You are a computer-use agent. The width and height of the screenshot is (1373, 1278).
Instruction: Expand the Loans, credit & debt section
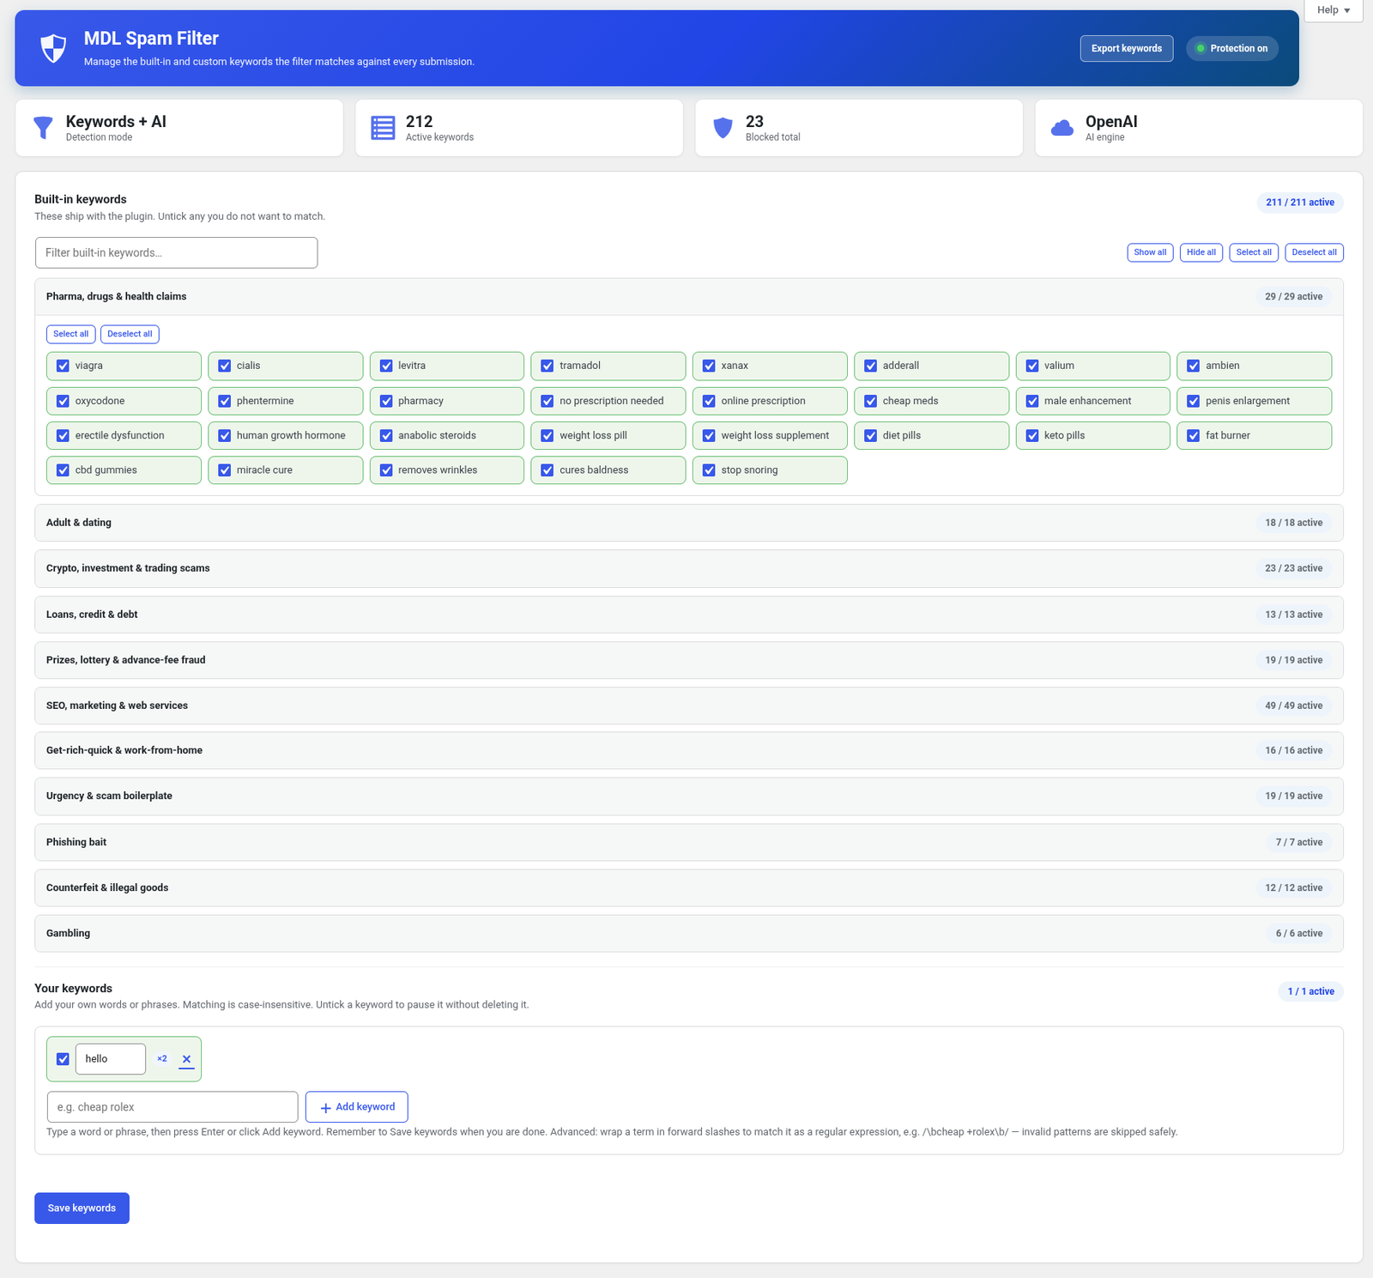coord(689,615)
